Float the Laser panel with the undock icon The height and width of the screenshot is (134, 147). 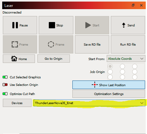pos(133,5)
